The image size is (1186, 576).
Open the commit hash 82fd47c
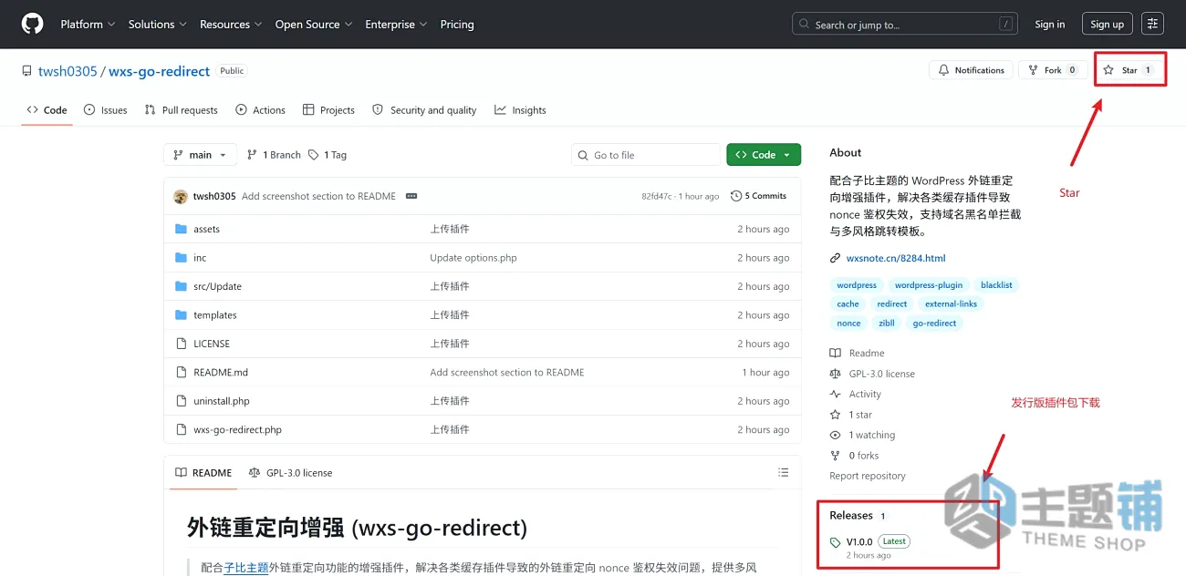[x=656, y=196]
